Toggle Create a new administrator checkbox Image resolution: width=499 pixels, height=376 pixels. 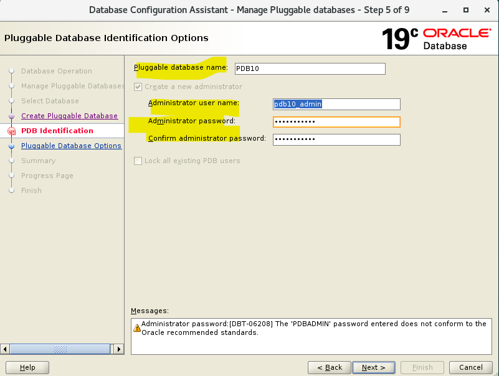click(x=138, y=87)
